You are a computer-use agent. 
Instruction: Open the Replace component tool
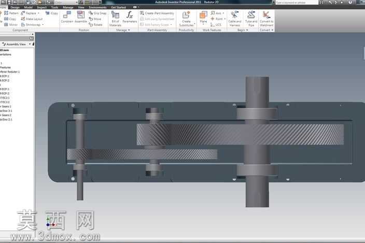point(29,13)
